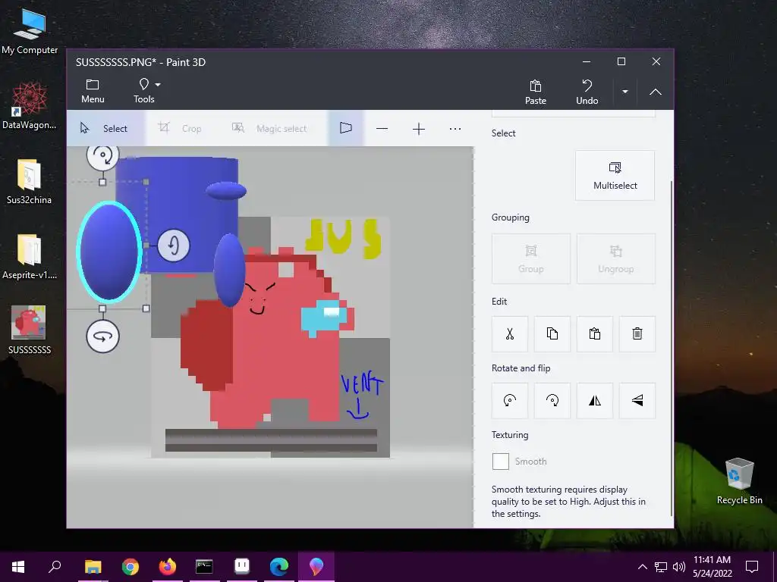This screenshot has width=777, height=582.
Task: Focus the Paint 3D taskbar button
Action: tap(316, 566)
